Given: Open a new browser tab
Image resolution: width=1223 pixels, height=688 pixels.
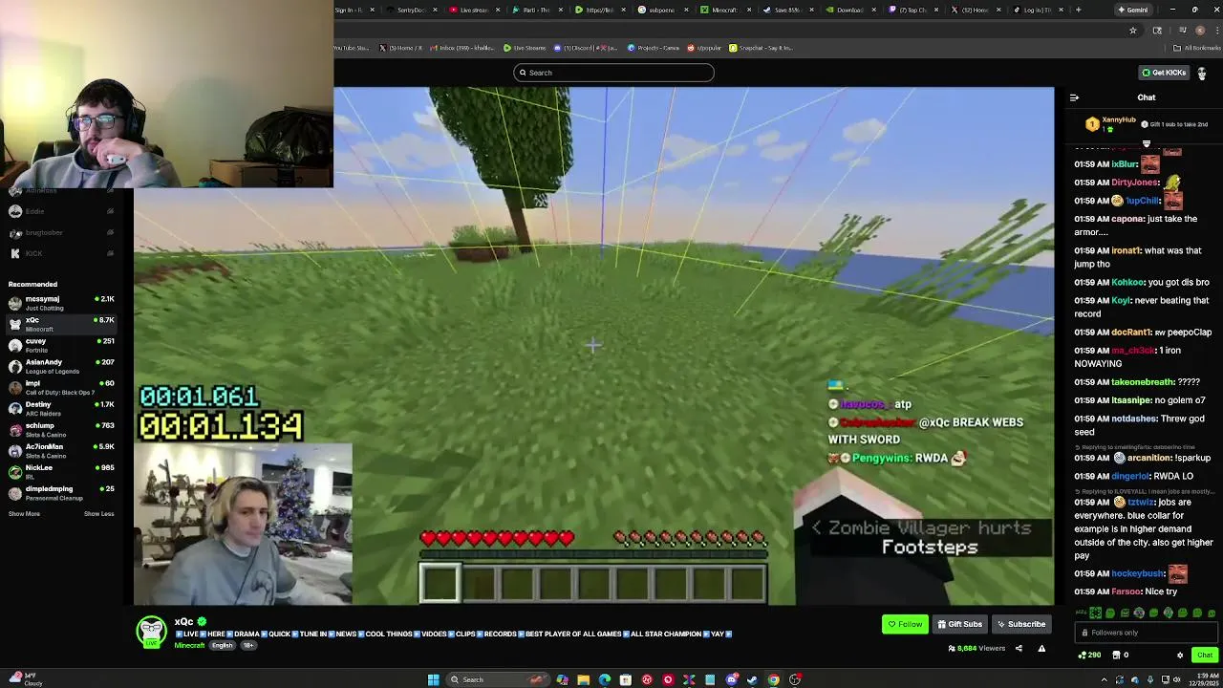Looking at the screenshot, I should tap(1078, 10).
